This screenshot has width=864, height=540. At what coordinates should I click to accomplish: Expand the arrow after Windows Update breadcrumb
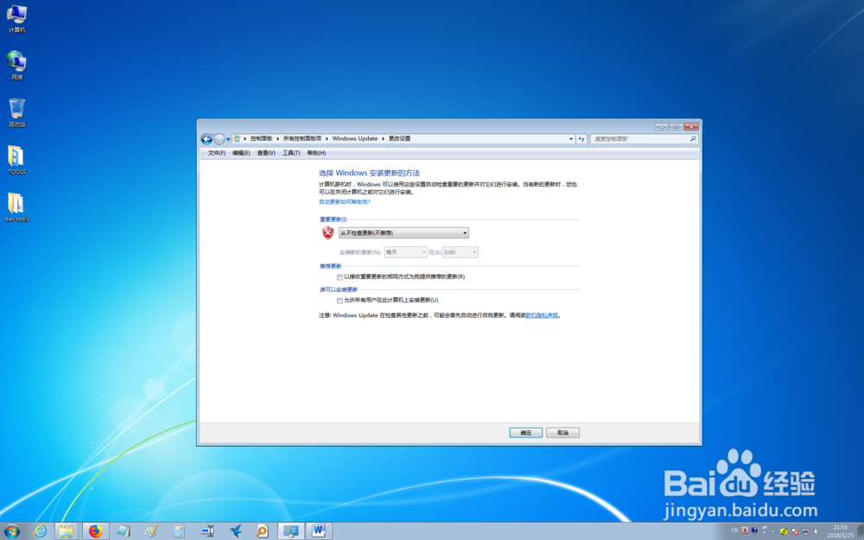pyautogui.click(x=383, y=139)
